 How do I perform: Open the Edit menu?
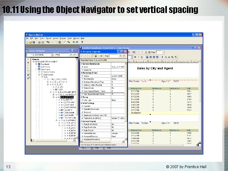pyautogui.click(x=32, y=38)
